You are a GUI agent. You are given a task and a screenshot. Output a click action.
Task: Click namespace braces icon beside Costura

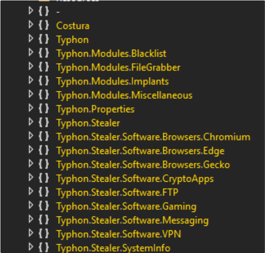44,25
